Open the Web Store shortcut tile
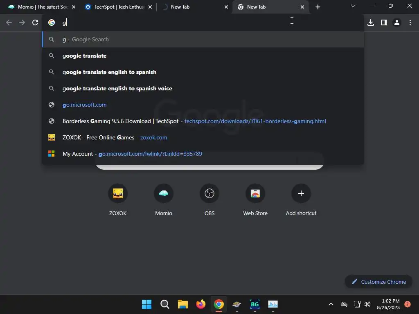 coord(255,200)
